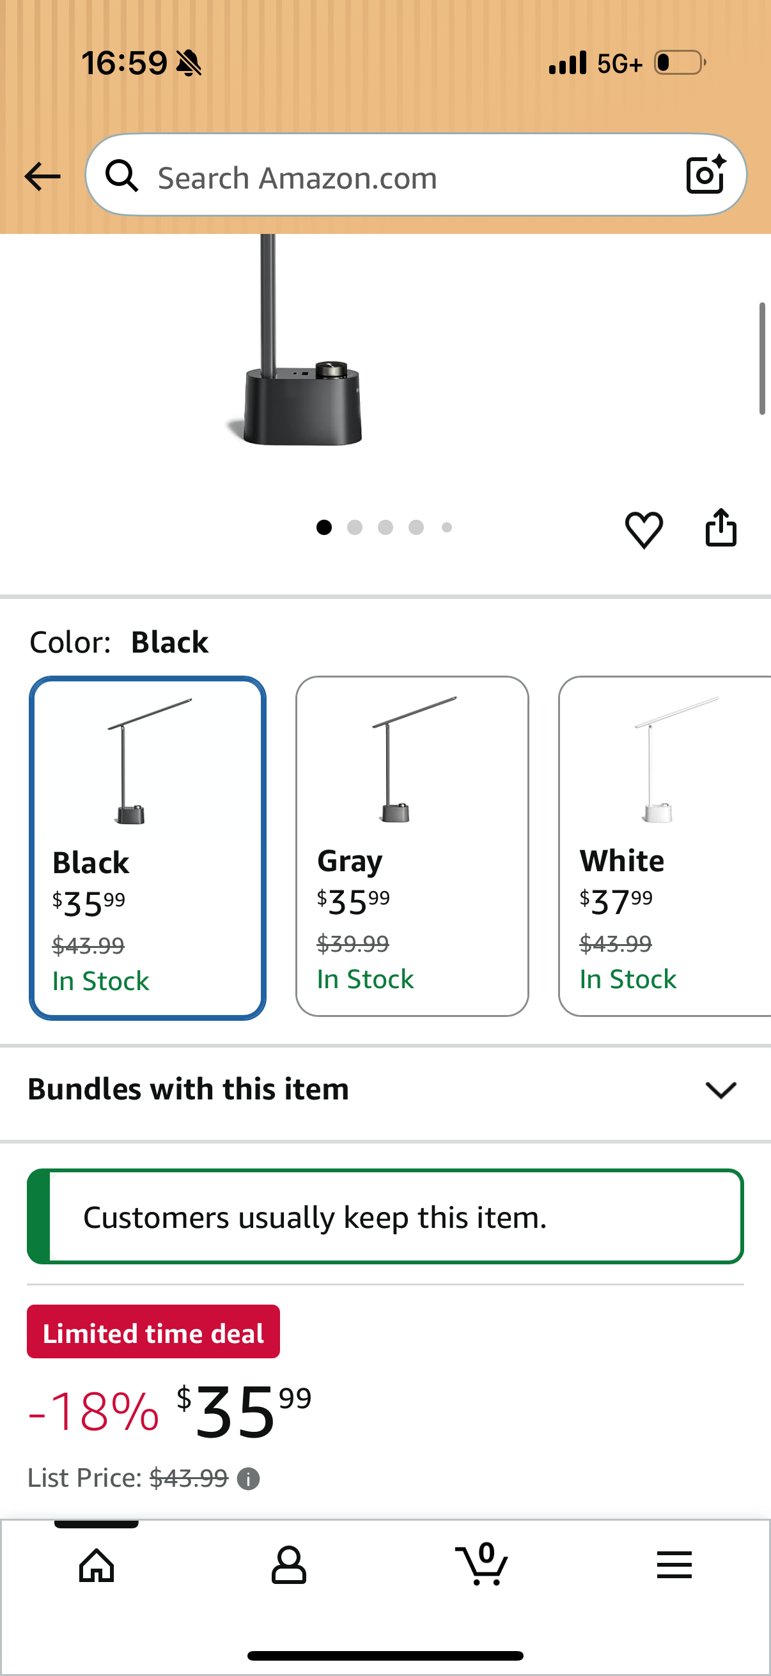
Task: Click the Search Amazon.com field
Action: (416, 175)
